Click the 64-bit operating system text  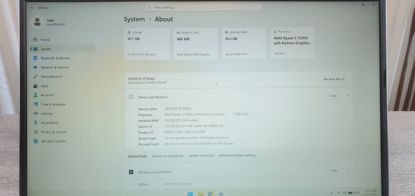197,138
